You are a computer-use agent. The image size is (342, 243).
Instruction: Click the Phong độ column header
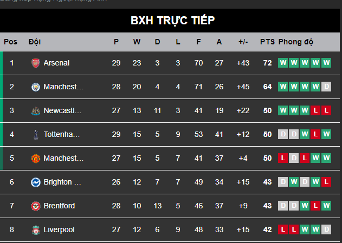tap(296, 42)
